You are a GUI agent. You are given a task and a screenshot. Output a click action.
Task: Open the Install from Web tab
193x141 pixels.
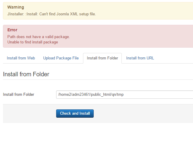21,58
